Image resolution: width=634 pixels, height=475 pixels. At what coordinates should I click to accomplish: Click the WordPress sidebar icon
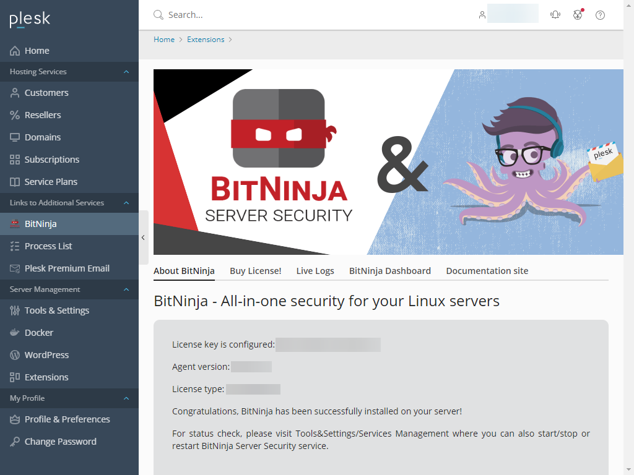pyautogui.click(x=13, y=354)
